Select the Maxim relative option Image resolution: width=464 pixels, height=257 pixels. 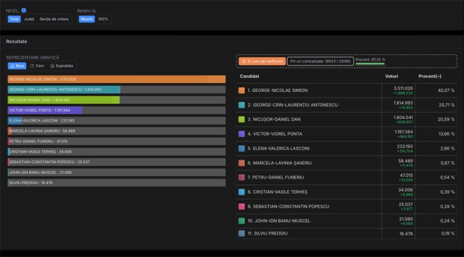pyautogui.click(x=86, y=19)
